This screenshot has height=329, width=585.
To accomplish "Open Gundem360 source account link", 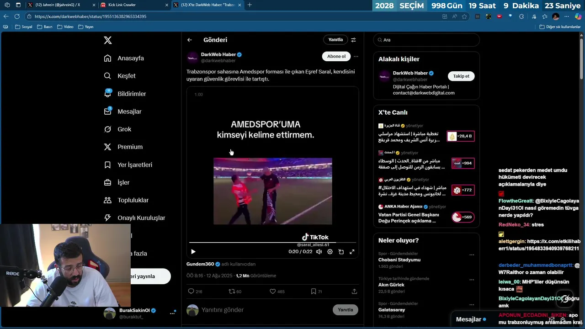I will [200, 264].
